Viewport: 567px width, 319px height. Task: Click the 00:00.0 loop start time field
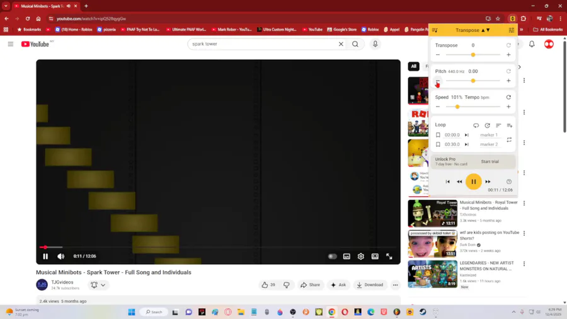[x=452, y=135]
